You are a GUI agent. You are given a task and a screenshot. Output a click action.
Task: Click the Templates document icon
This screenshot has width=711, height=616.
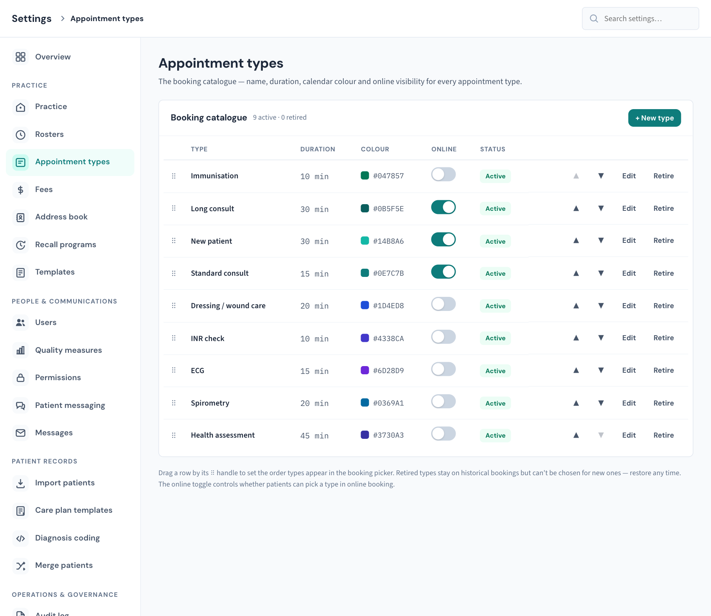20,273
